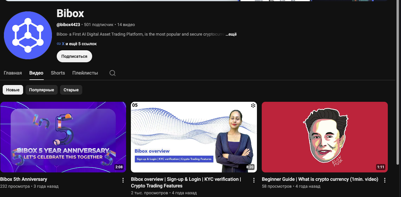Click the 8:20 duration badge
This screenshot has width=401, height=197.
point(250,167)
